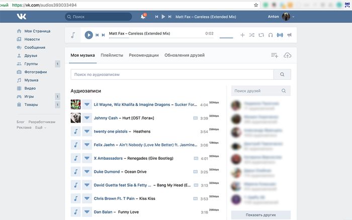The height and width of the screenshot is (220, 352).
Task: Open the Anton profile menu arrow
Action: (293, 17)
